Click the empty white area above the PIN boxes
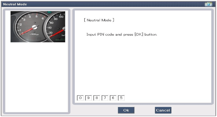The image size is (217, 117). pos(143,65)
